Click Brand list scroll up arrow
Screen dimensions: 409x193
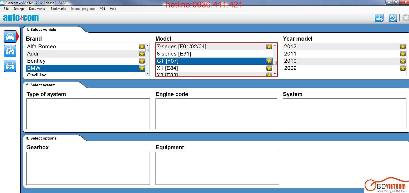pos(148,45)
